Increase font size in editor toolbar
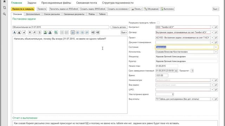This screenshot has height=126, width=225. (x=19, y=33)
